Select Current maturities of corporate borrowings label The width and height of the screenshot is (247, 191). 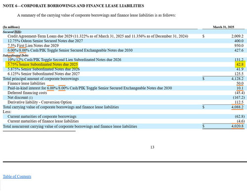click(x=42, y=117)
